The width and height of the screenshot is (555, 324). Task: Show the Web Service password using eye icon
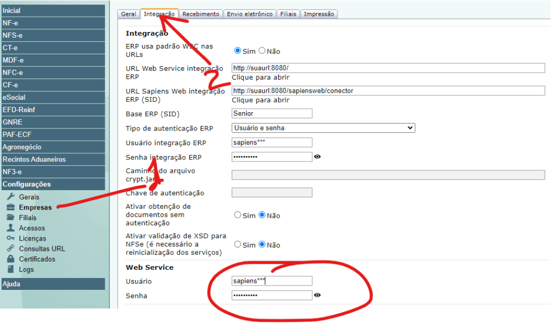[x=317, y=296]
